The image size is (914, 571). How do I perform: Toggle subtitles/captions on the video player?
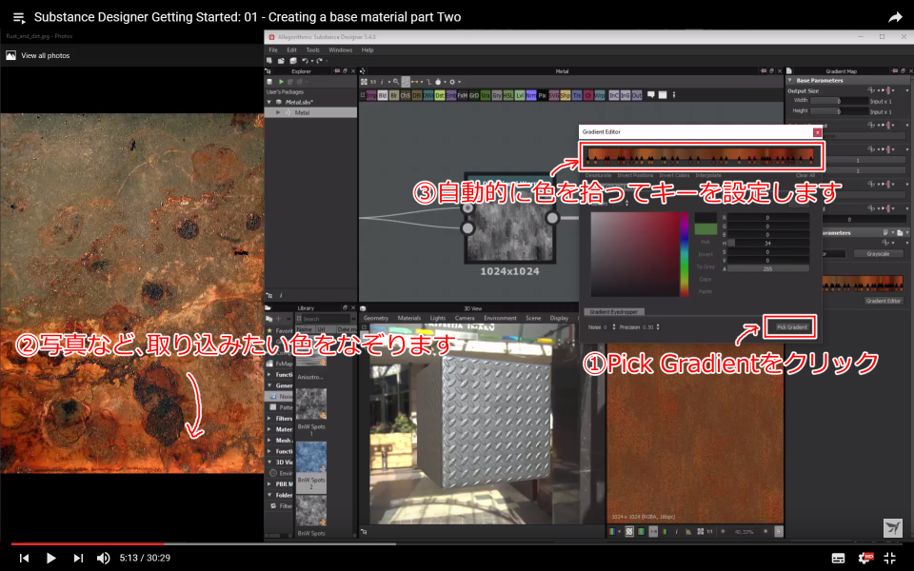pos(838,558)
